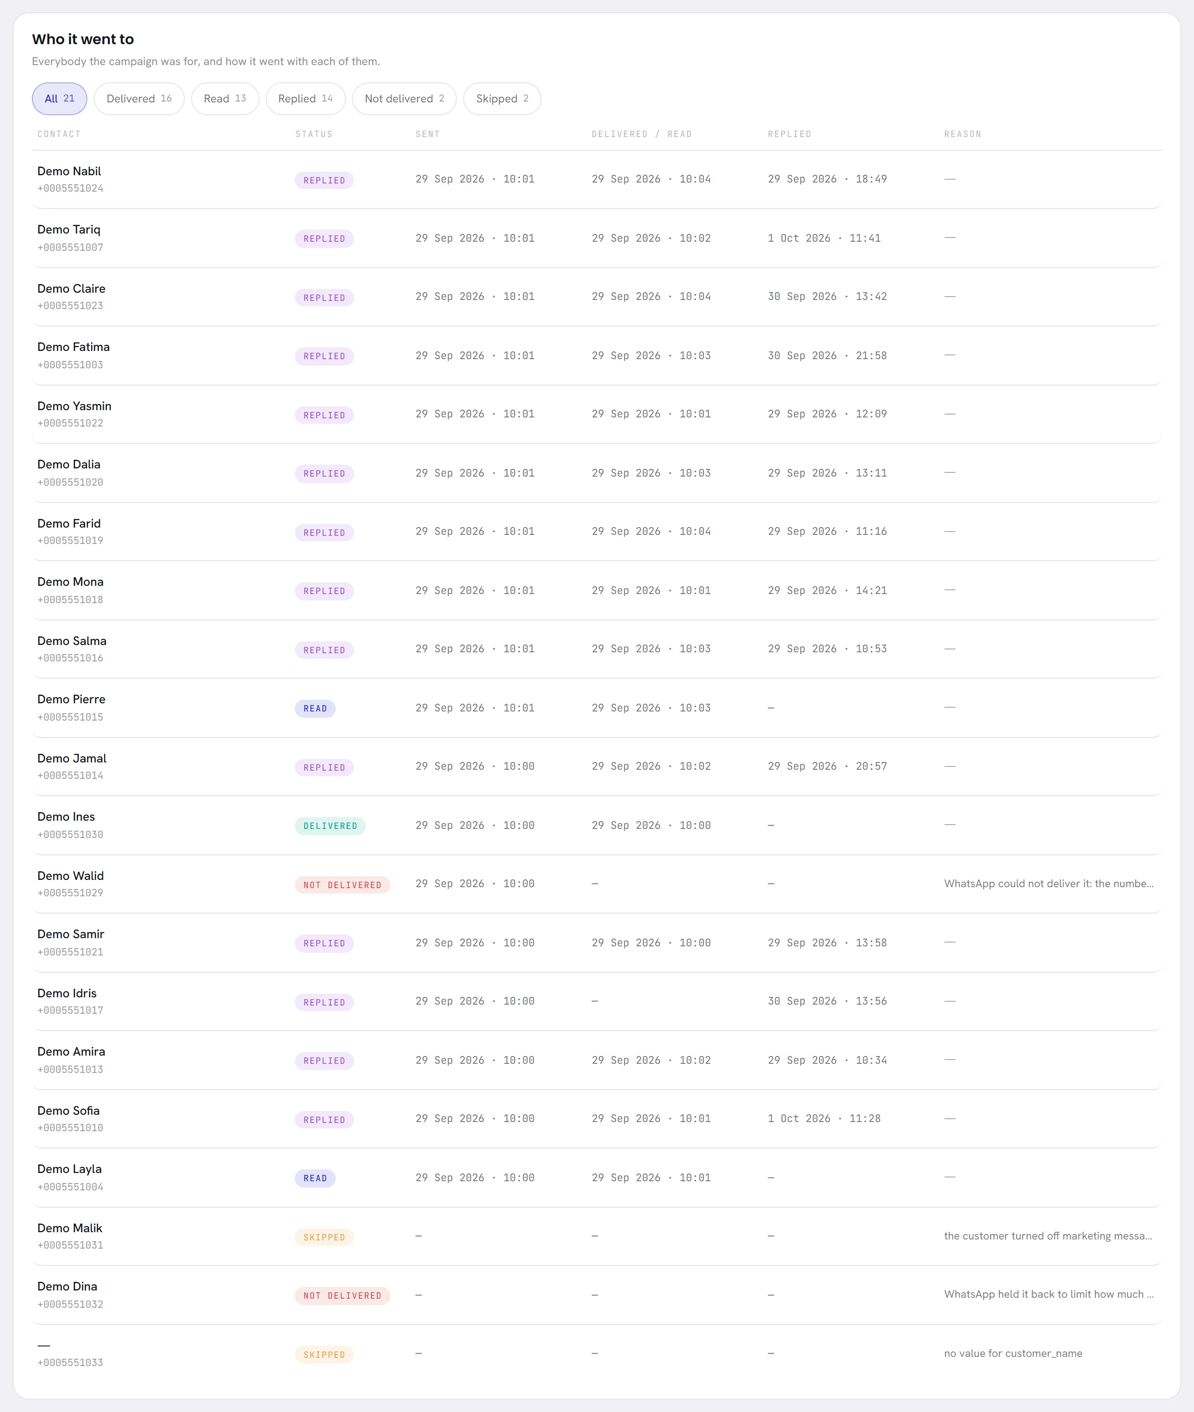
Task: Click SKIPPED badge on +0005551033 row
Action: [324, 1355]
